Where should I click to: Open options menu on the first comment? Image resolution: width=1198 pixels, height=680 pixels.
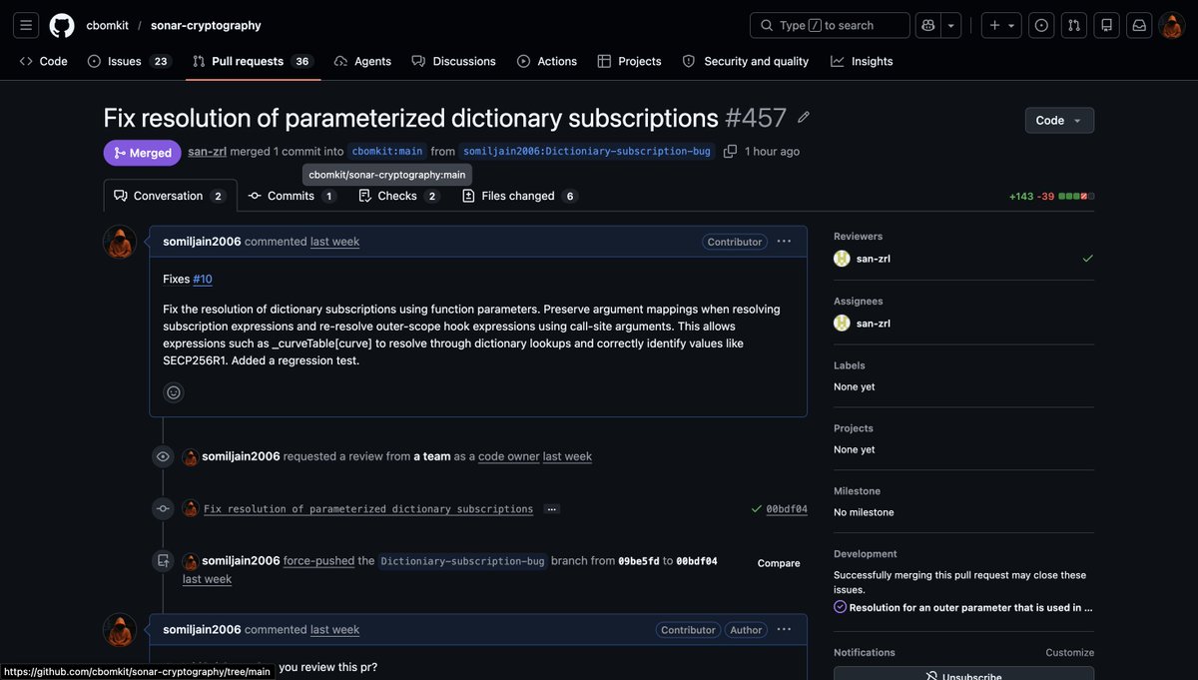click(784, 241)
